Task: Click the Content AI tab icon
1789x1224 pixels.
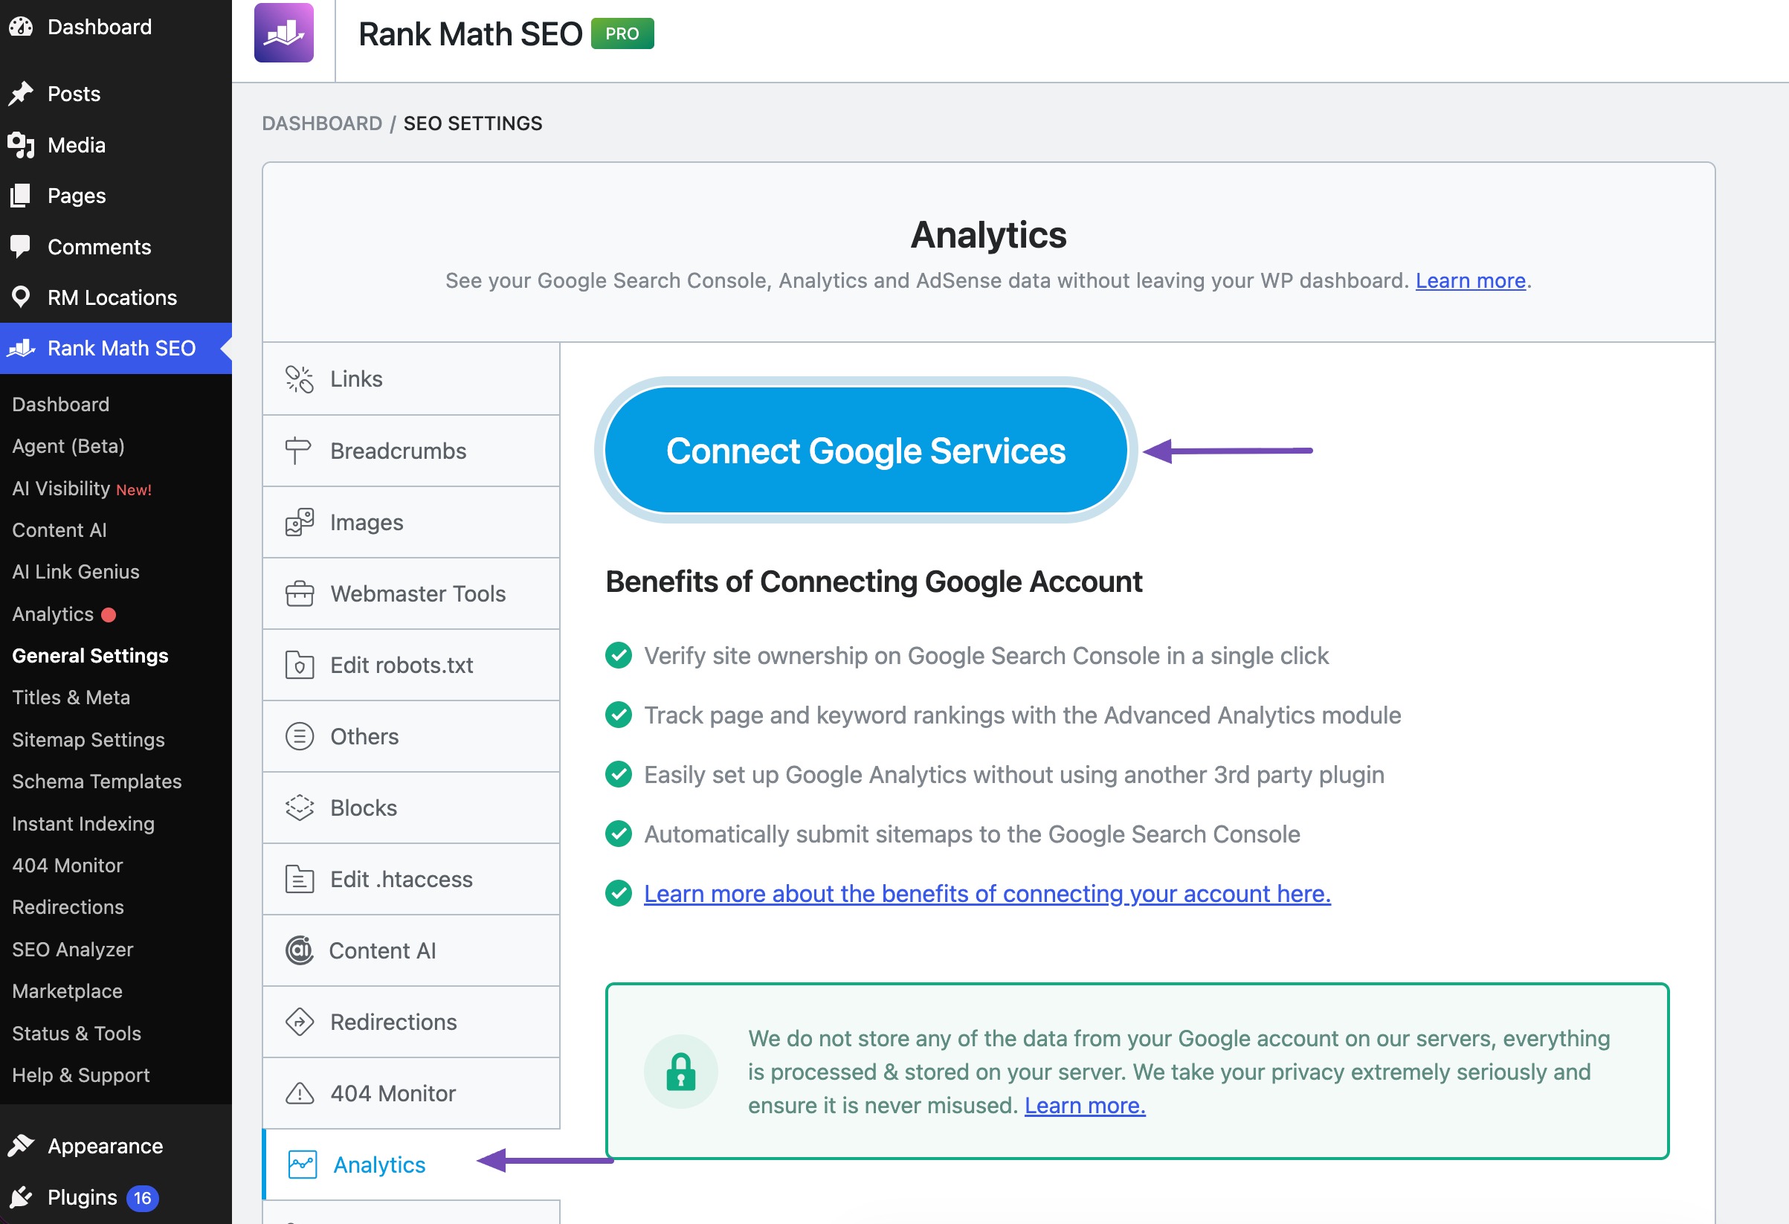Action: coord(300,950)
